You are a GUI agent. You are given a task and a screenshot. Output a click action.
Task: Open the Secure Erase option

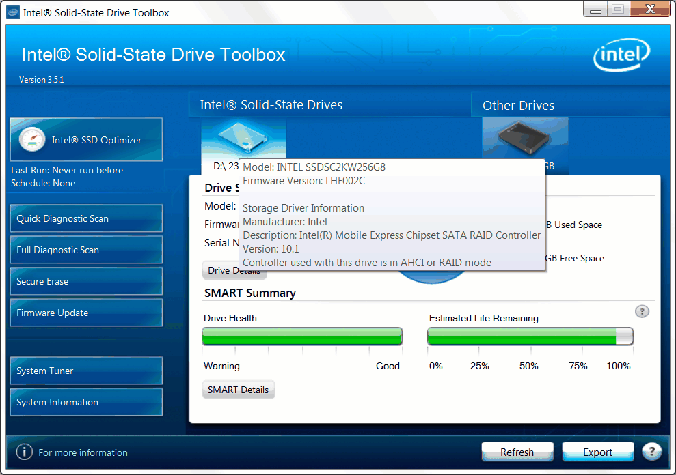click(86, 281)
